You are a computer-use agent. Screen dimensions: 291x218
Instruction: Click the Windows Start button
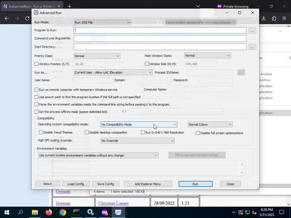pyautogui.click(x=7, y=212)
